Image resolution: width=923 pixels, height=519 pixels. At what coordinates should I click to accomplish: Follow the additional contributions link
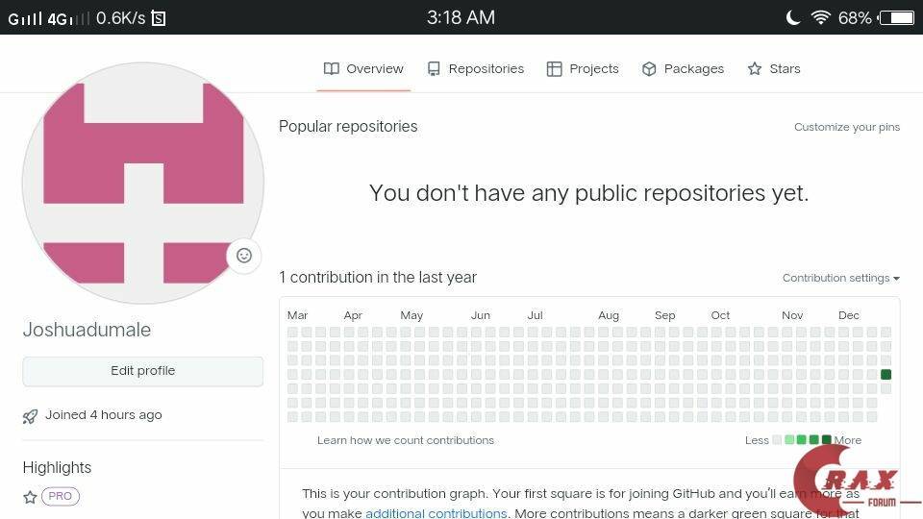(x=436, y=513)
